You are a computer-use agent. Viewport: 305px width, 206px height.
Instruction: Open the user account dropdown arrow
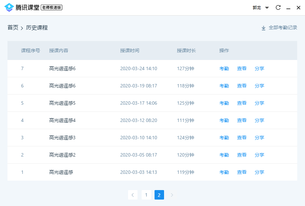click(267, 8)
